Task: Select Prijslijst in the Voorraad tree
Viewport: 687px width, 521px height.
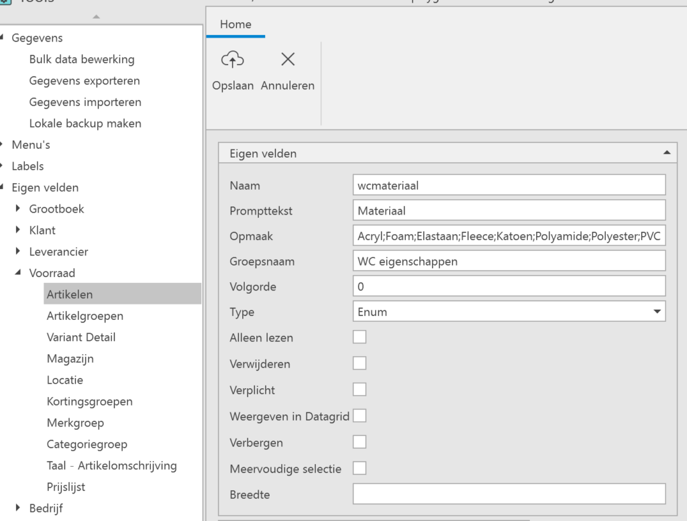Action: click(x=66, y=487)
